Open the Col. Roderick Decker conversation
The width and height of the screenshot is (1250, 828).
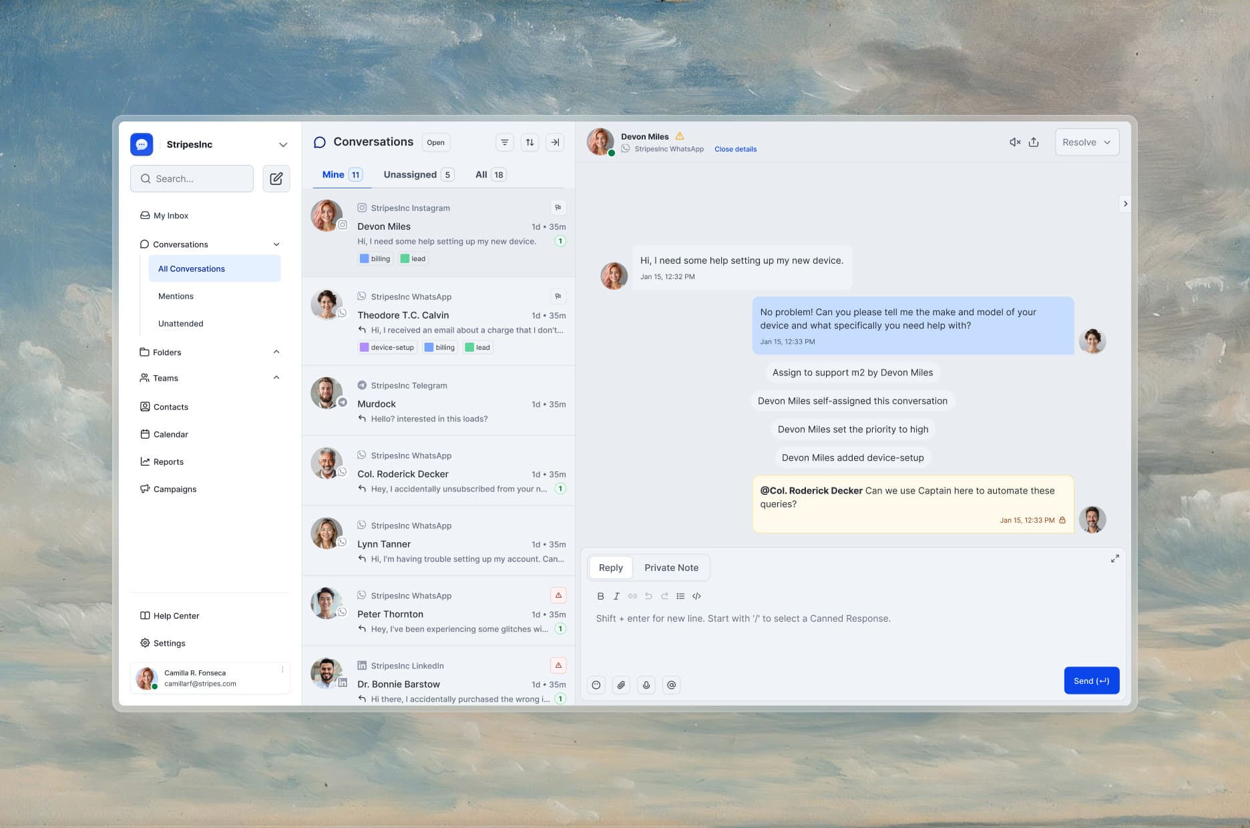click(x=438, y=471)
